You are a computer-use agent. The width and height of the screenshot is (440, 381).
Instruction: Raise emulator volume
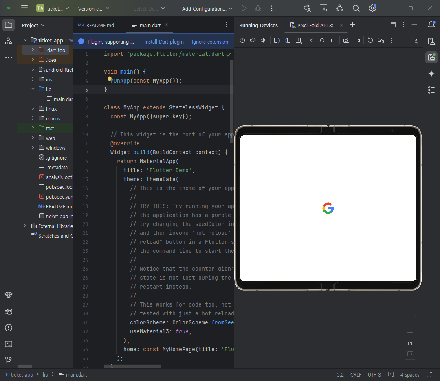click(253, 40)
